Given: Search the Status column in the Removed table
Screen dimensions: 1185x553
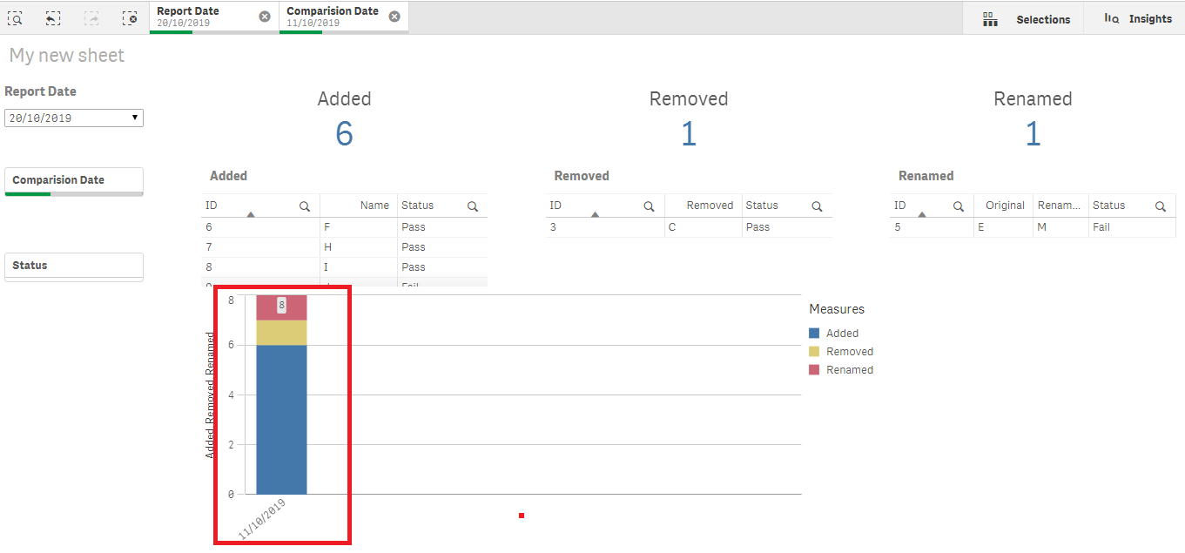Looking at the screenshot, I should point(816,206).
